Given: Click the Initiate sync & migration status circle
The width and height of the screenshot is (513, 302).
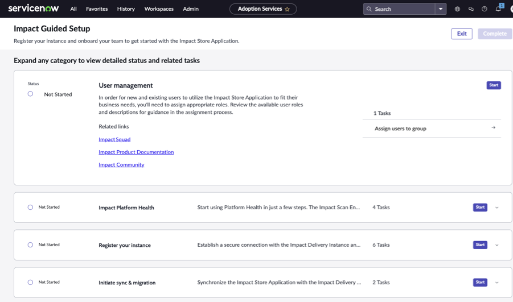Looking at the screenshot, I should coord(30,283).
